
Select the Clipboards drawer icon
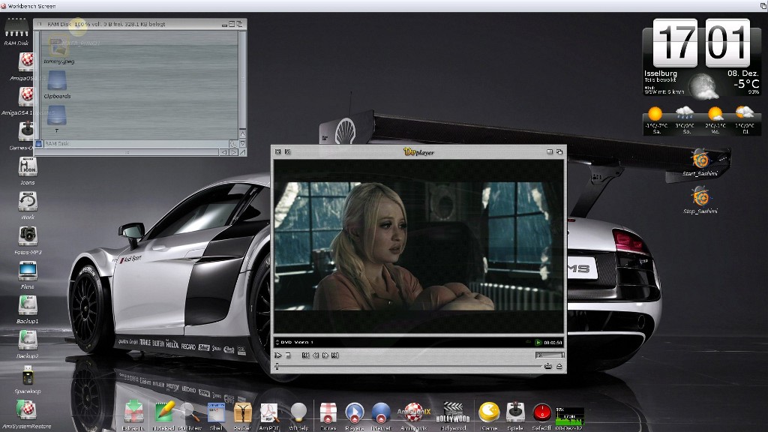pos(57,81)
